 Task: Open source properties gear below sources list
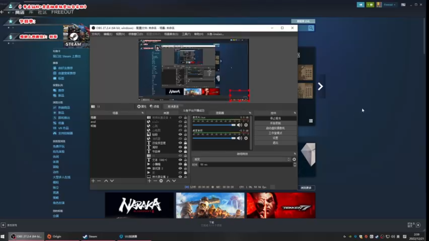pyautogui.click(x=161, y=181)
